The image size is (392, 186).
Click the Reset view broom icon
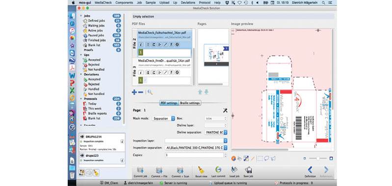click(x=201, y=170)
